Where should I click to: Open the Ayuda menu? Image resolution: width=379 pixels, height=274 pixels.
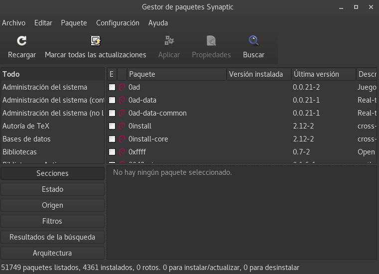(158, 23)
